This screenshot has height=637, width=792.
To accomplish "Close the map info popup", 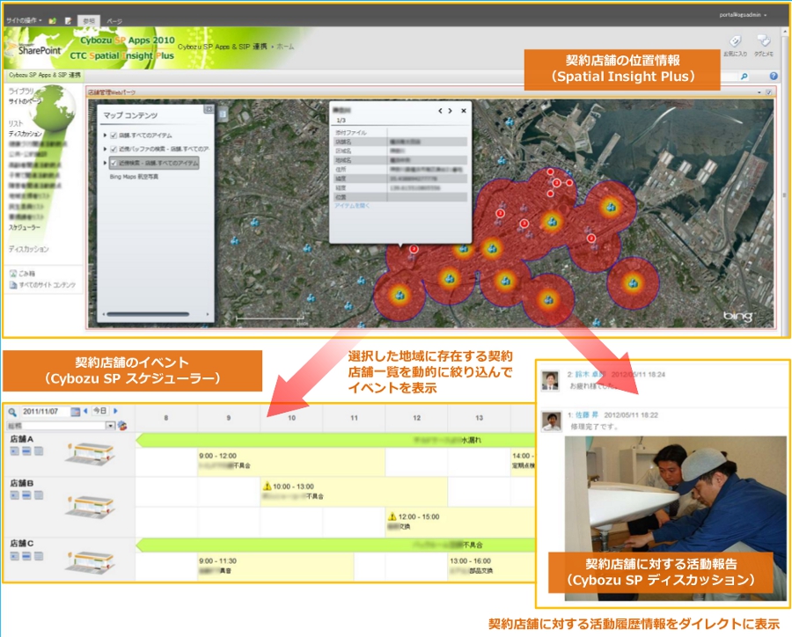I will [x=463, y=111].
